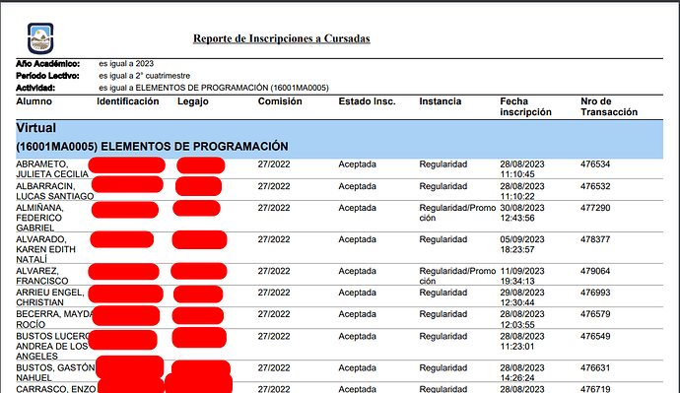
Task: Click the 'Comisión' column header
Action: click(280, 101)
